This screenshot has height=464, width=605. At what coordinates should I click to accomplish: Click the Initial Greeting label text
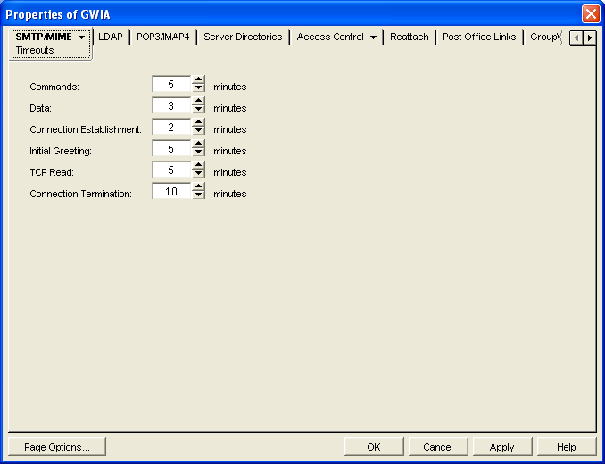coord(61,151)
